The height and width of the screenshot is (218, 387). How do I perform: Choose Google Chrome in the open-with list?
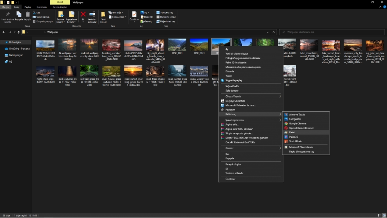(297, 123)
